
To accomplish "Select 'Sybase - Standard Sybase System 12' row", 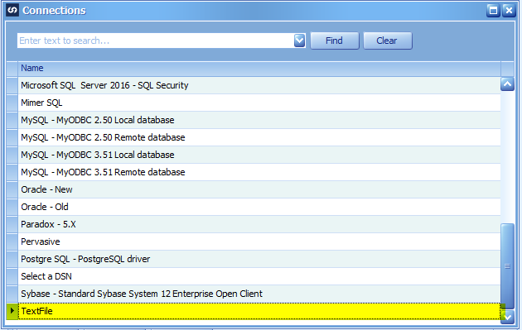I will point(259,294).
